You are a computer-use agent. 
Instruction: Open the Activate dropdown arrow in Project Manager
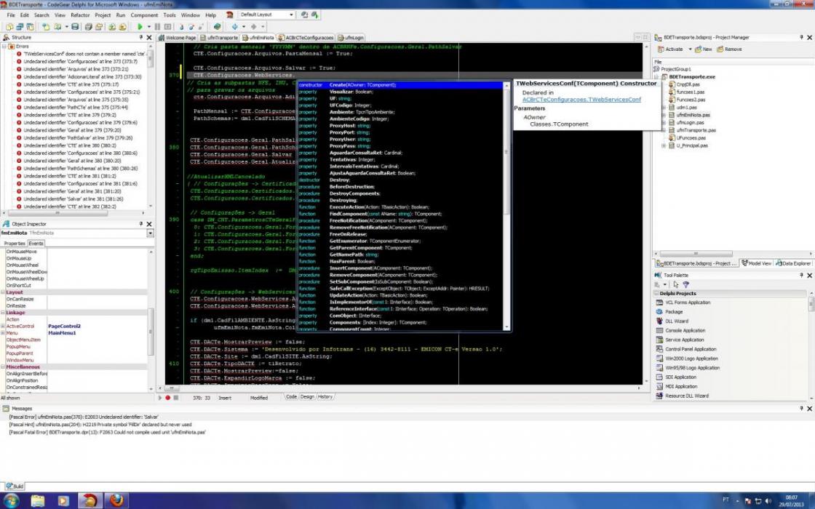pos(690,49)
